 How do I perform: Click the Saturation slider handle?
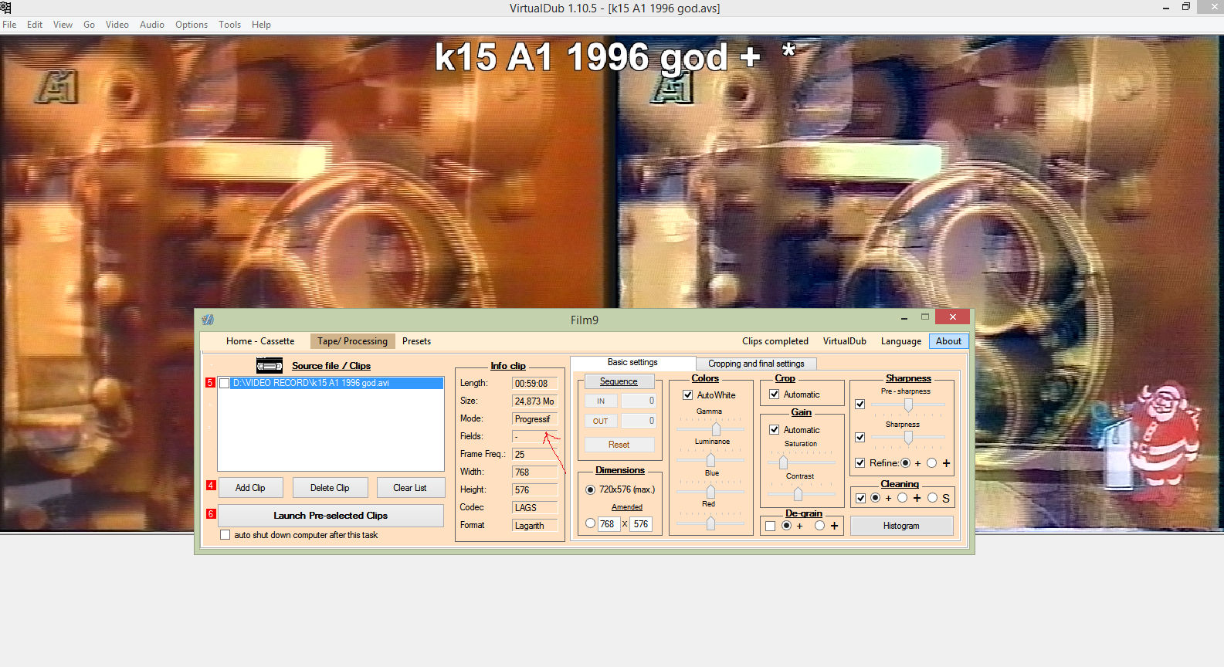[783, 462]
